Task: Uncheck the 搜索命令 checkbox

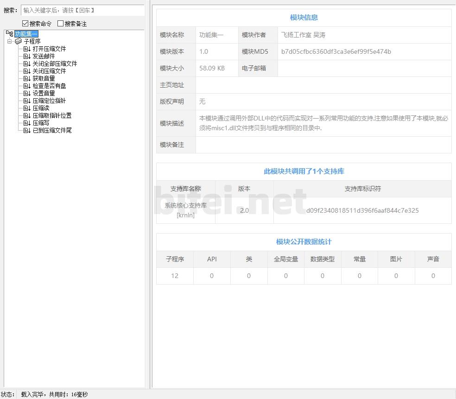Action: click(x=25, y=24)
